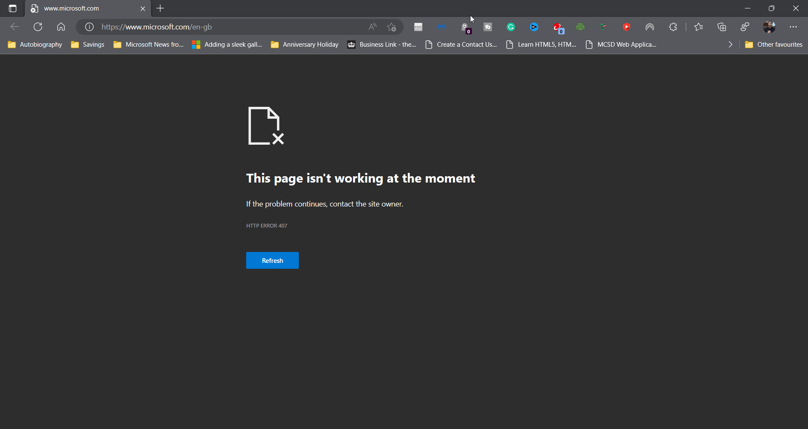Open the hummingbird extension icon

[603, 27]
